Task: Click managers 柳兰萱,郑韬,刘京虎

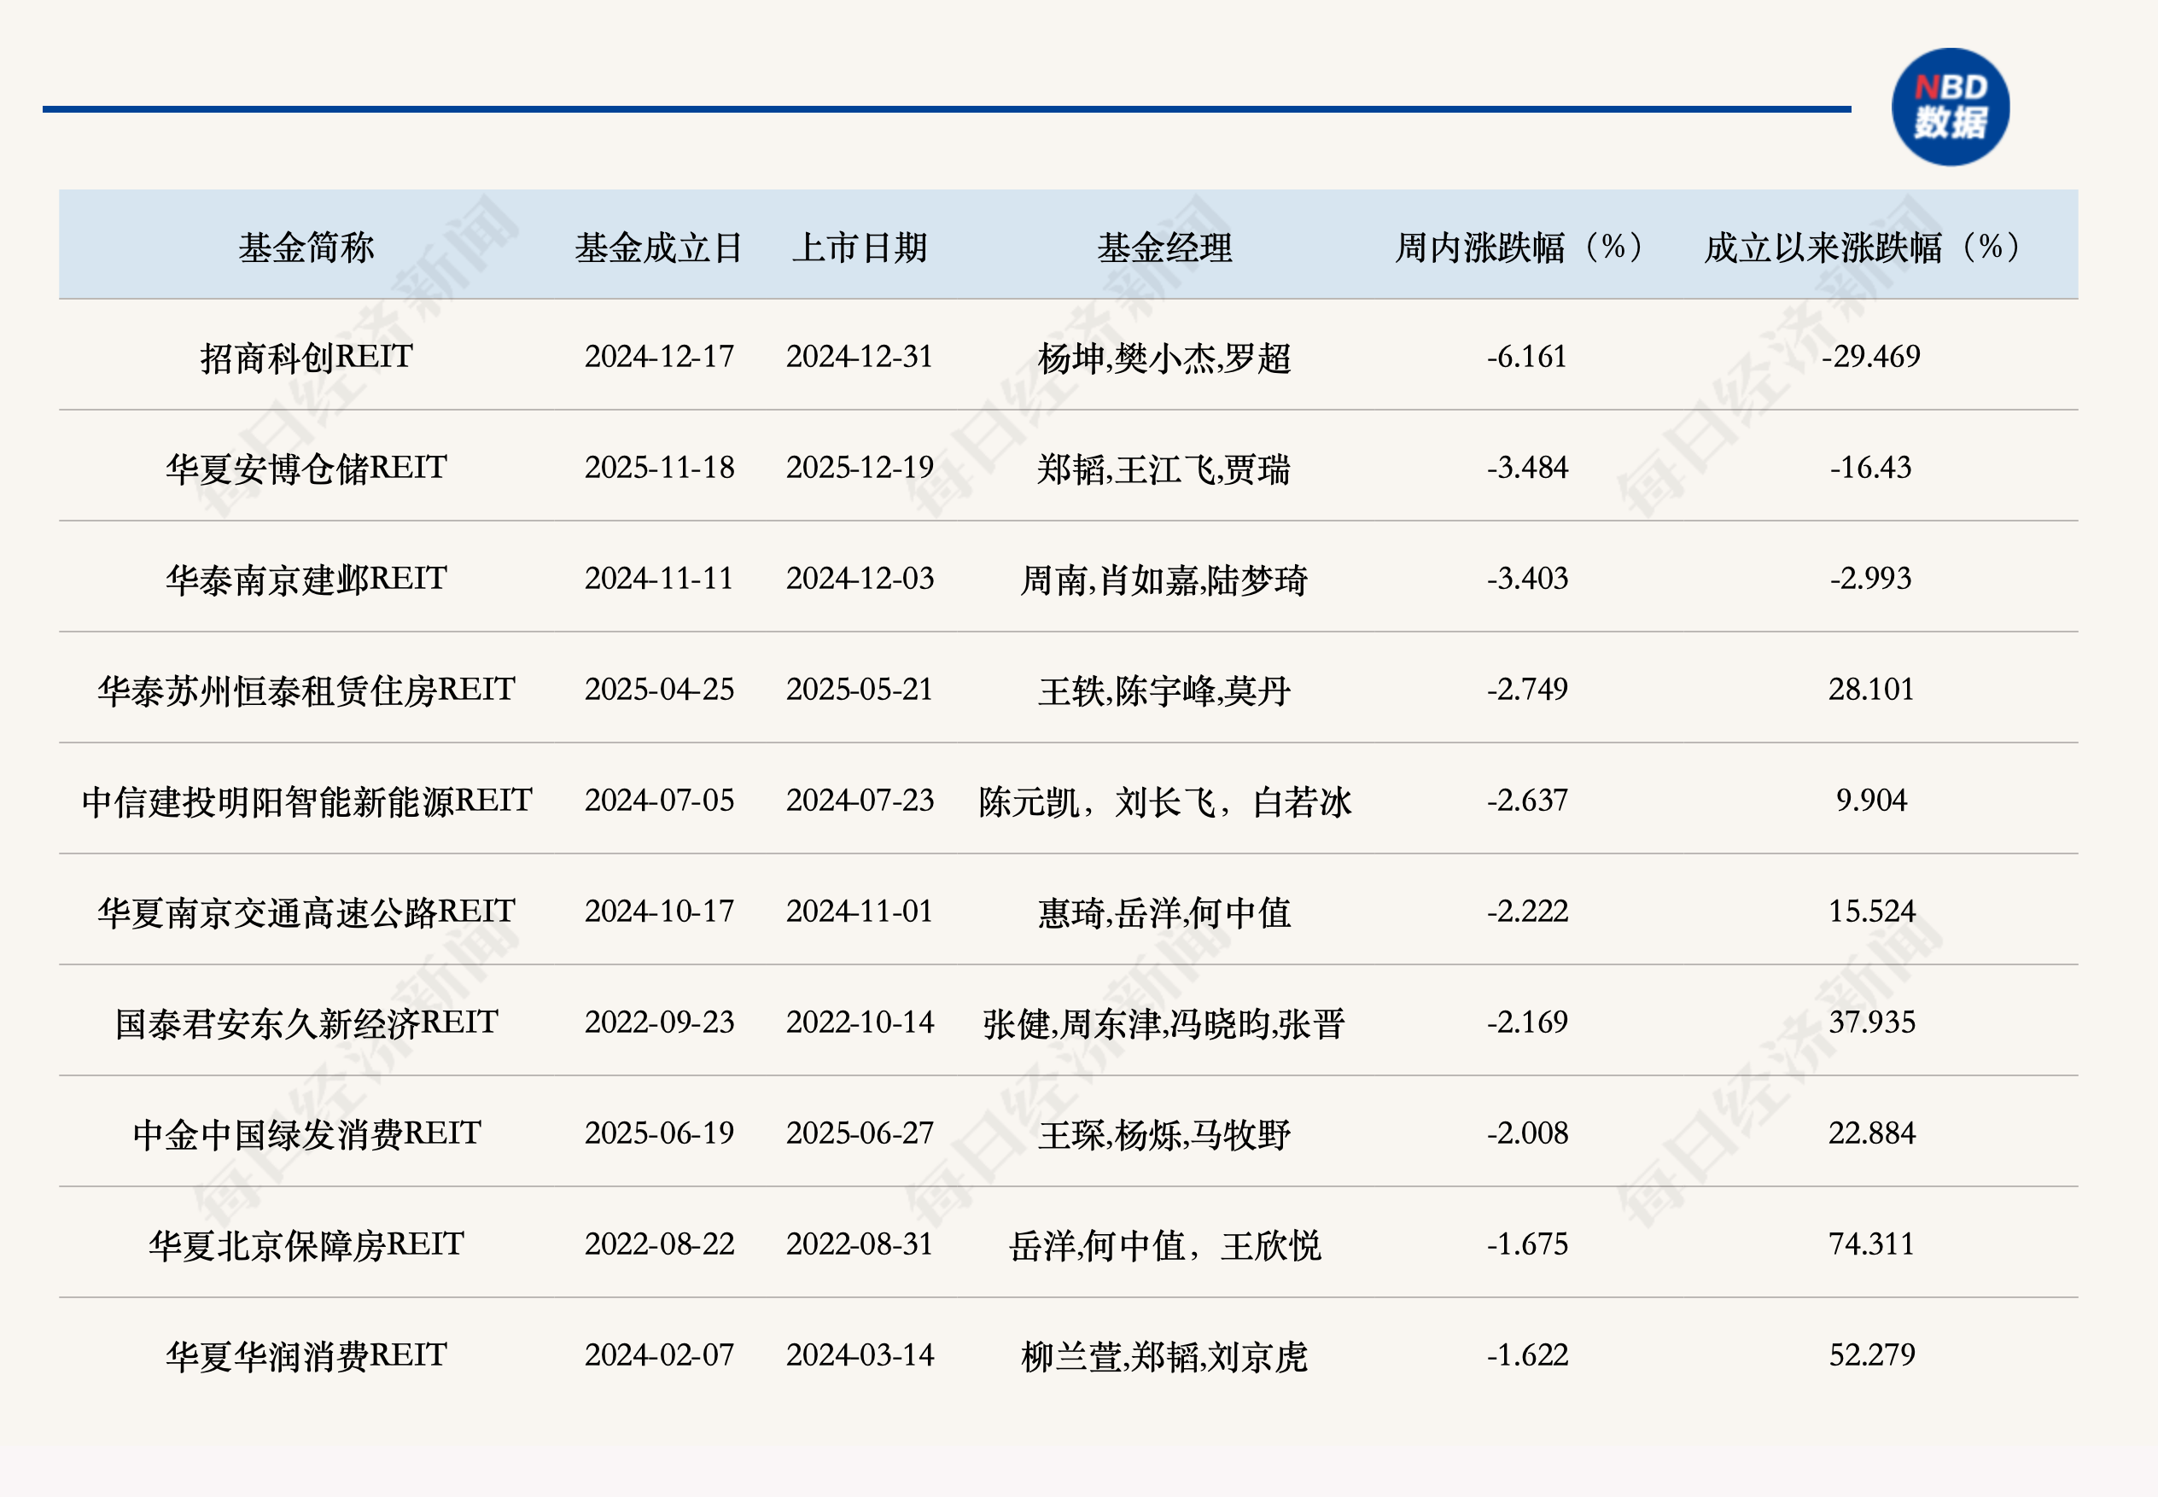Action: (x=1164, y=1355)
